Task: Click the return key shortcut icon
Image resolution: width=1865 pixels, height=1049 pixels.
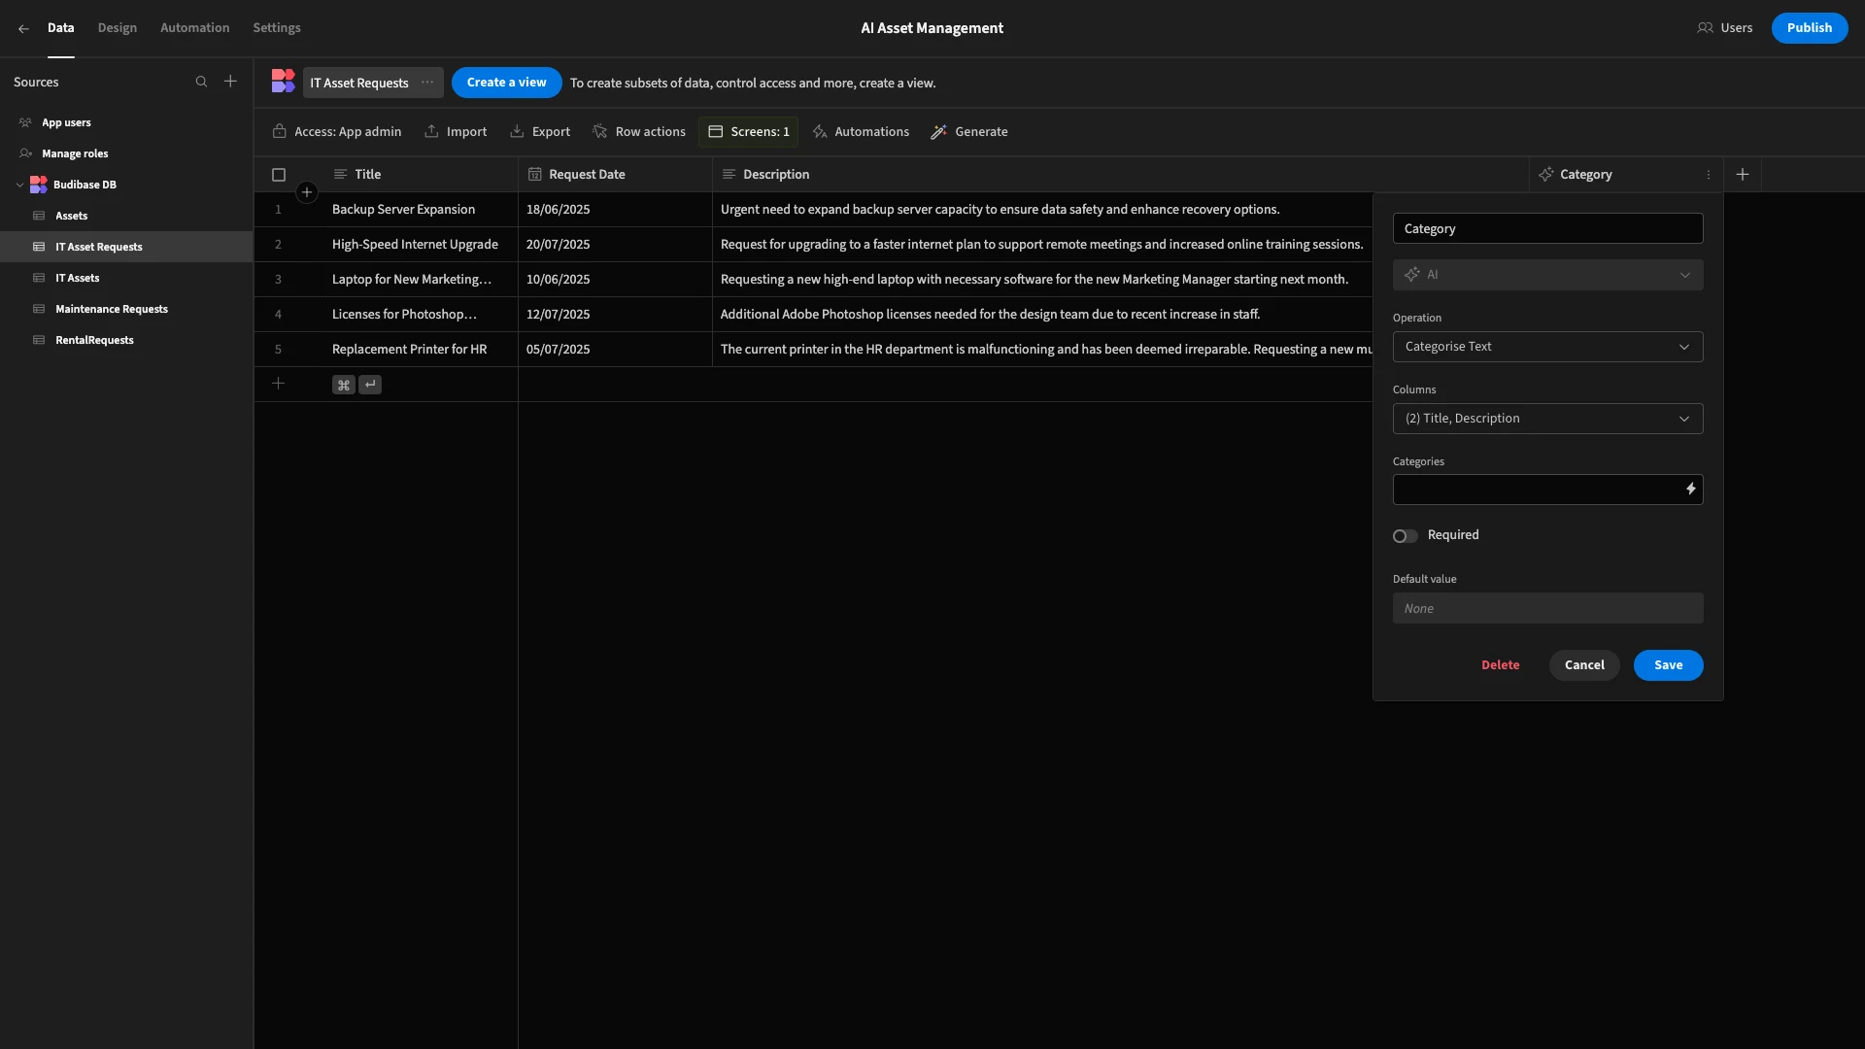Action: tap(370, 385)
